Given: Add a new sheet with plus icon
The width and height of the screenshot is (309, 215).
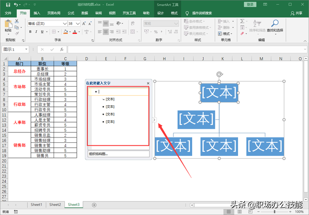Looking at the screenshot, I should click(94, 205).
